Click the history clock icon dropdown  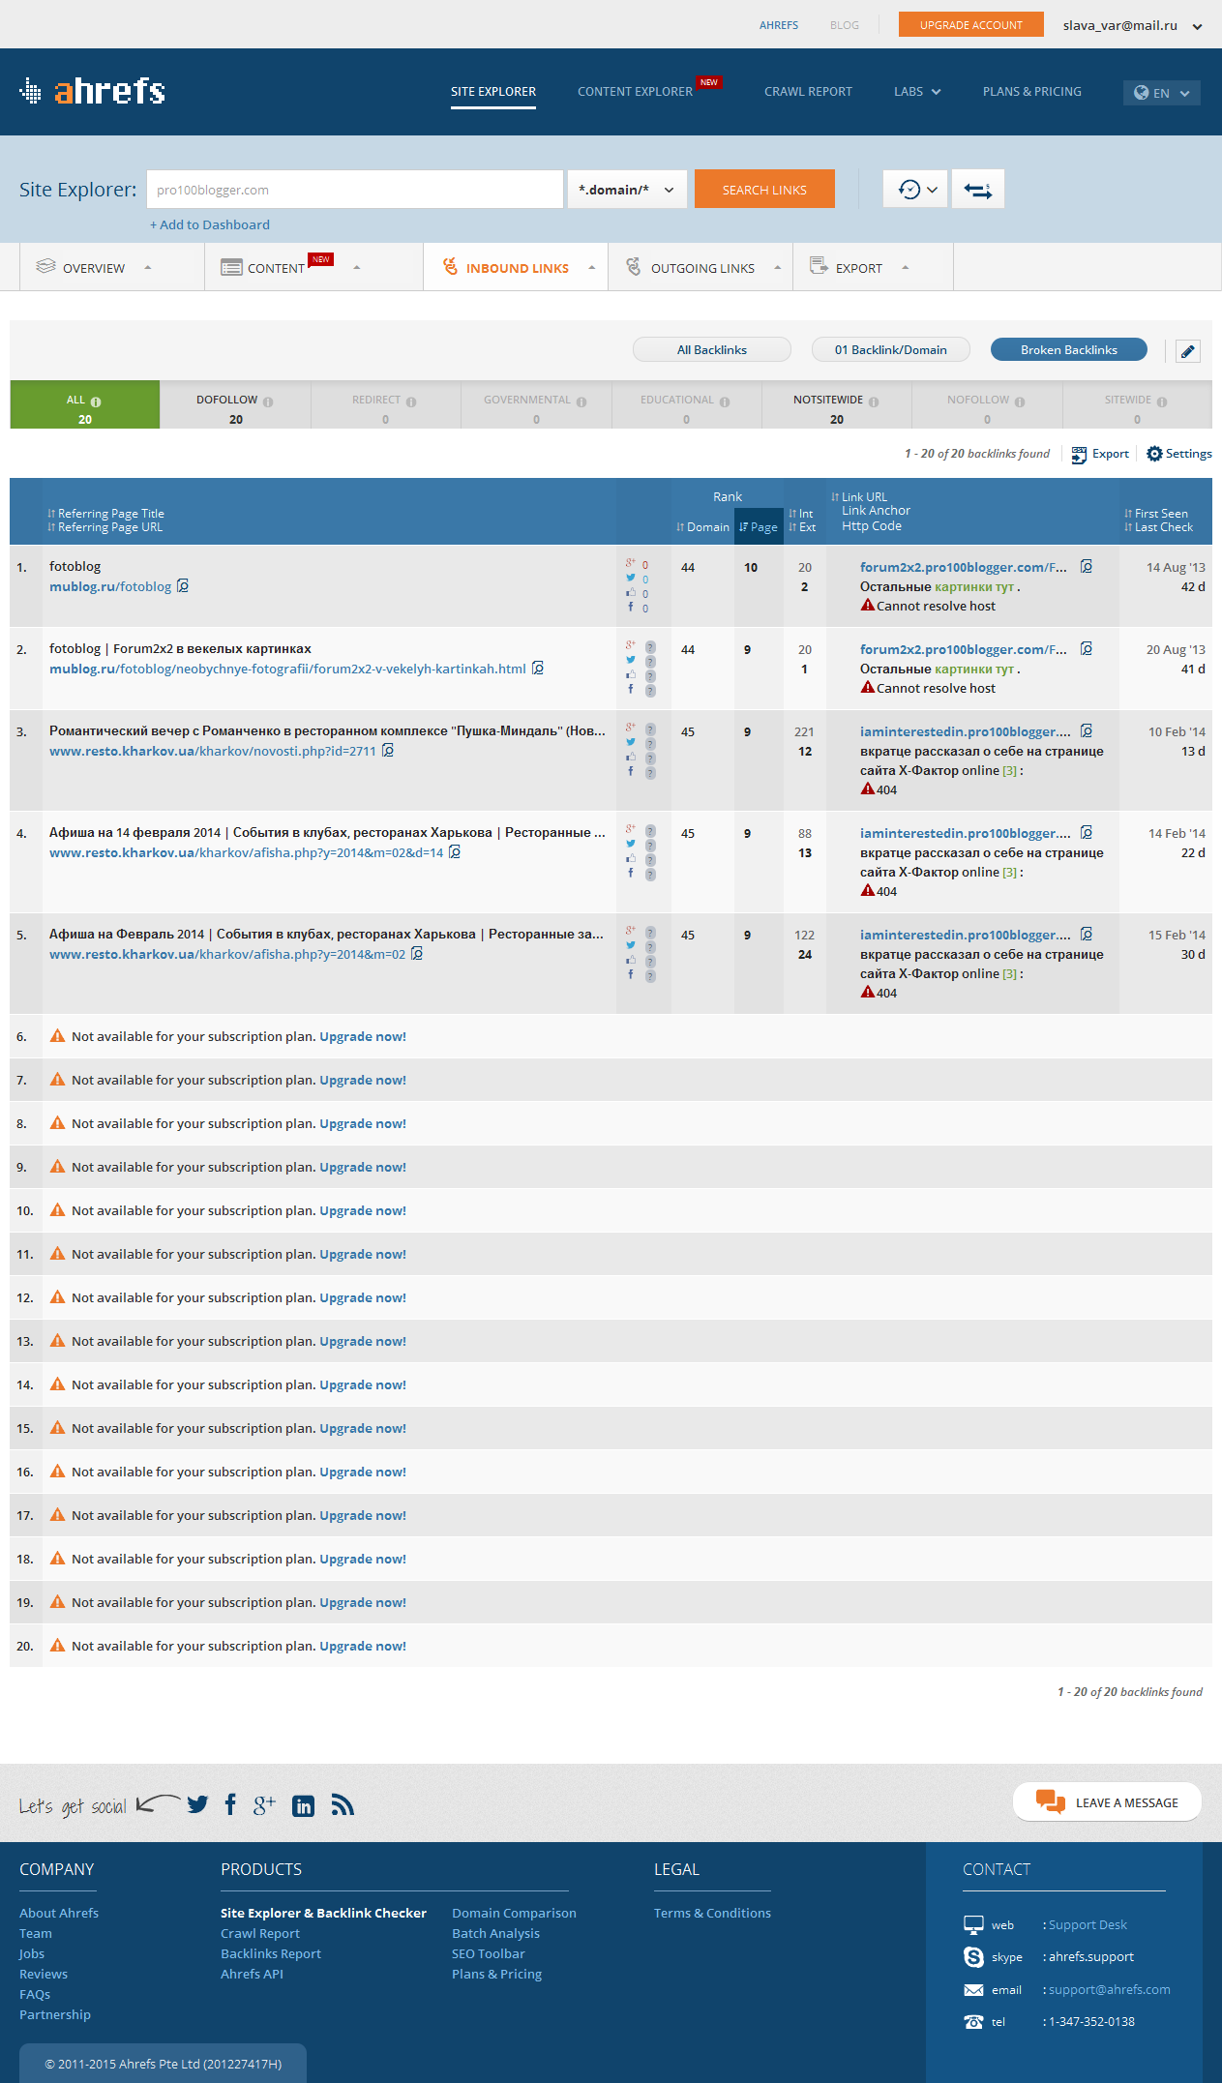click(914, 190)
